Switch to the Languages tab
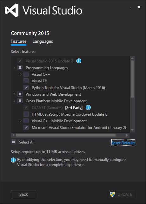Image resolution: width=146 pixels, height=204 pixels. (43, 41)
